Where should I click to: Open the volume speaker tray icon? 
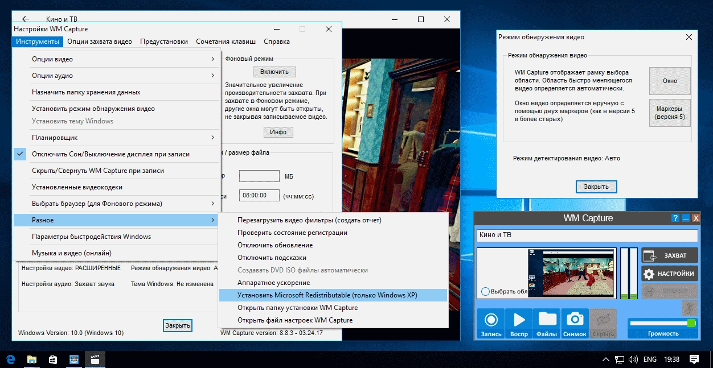click(x=633, y=359)
